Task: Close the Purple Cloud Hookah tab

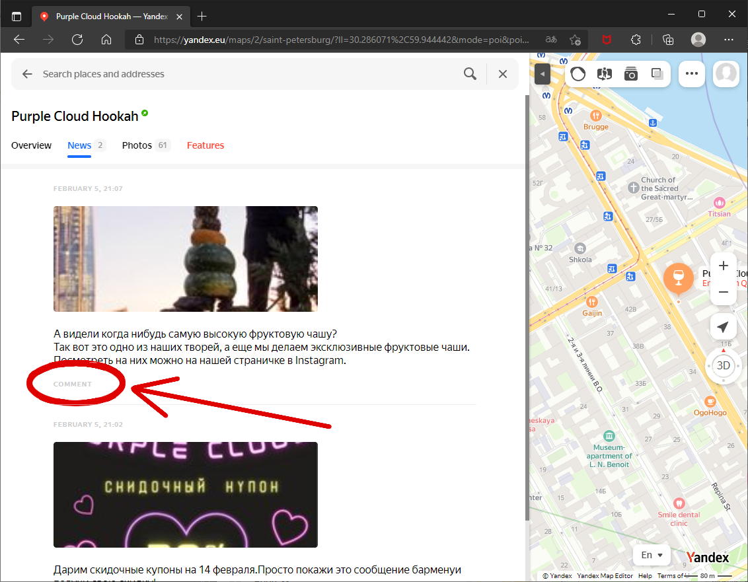Action: point(179,17)
